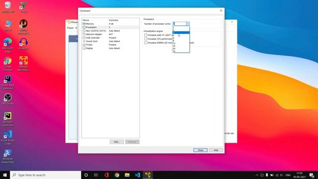Choose highlighted 3 cores option
Image resolution: width=318 pixels, height=179 pixels.
181,32
